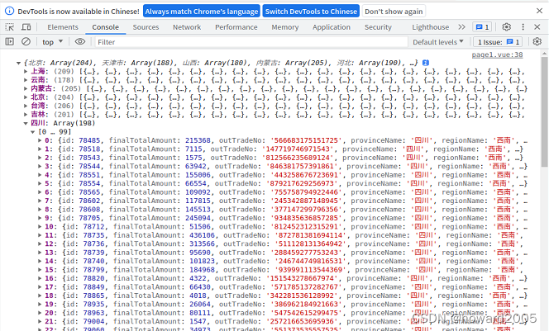Expand the 台湾 array entry
This screenshot has width=549, height=331.
click(26, 106)
